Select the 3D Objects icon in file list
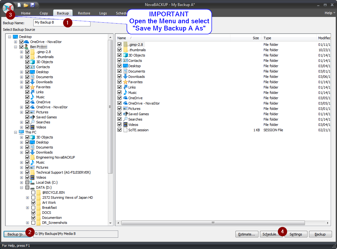The width and height of the screenshot is (337, 249). coord(125,55)
